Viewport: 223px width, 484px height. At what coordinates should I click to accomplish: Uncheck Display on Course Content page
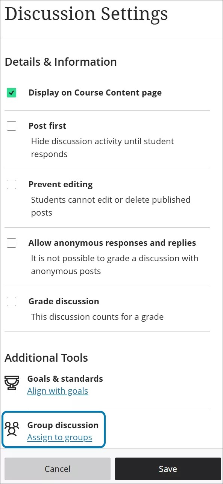coord(11,92)
